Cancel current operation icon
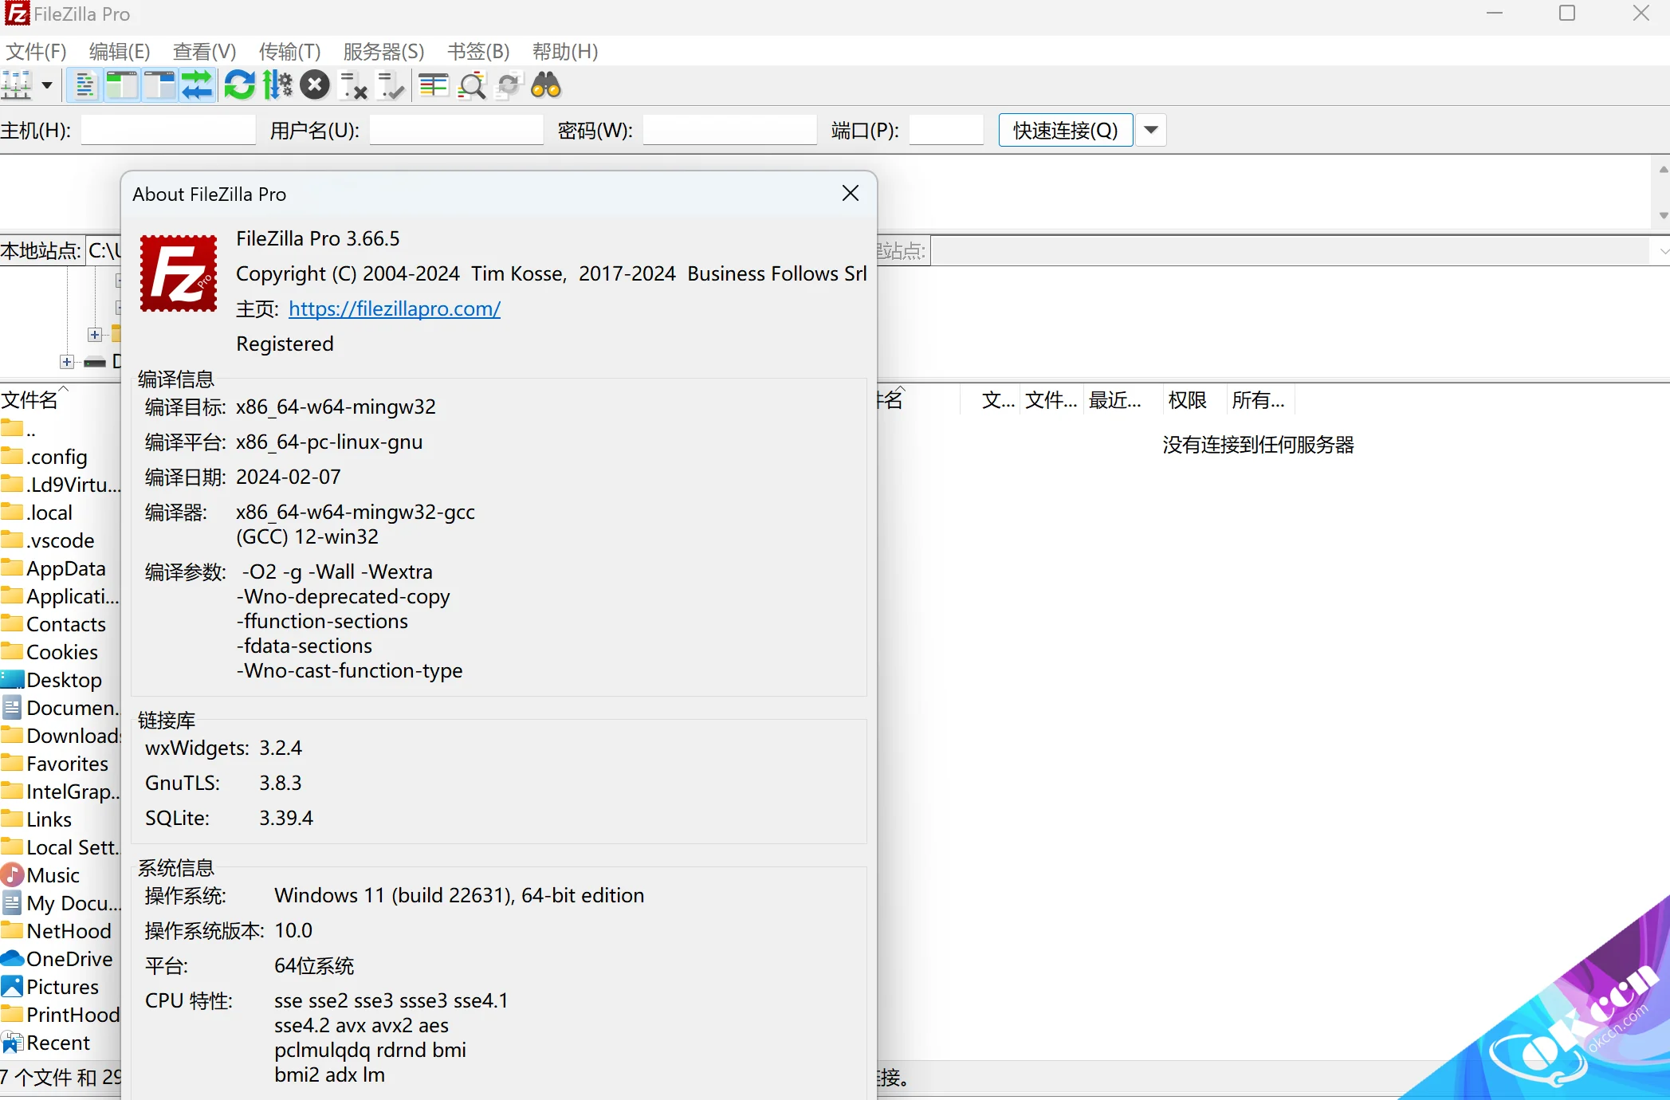This screenshot has height=1100, width=1670. pos(315,85)
